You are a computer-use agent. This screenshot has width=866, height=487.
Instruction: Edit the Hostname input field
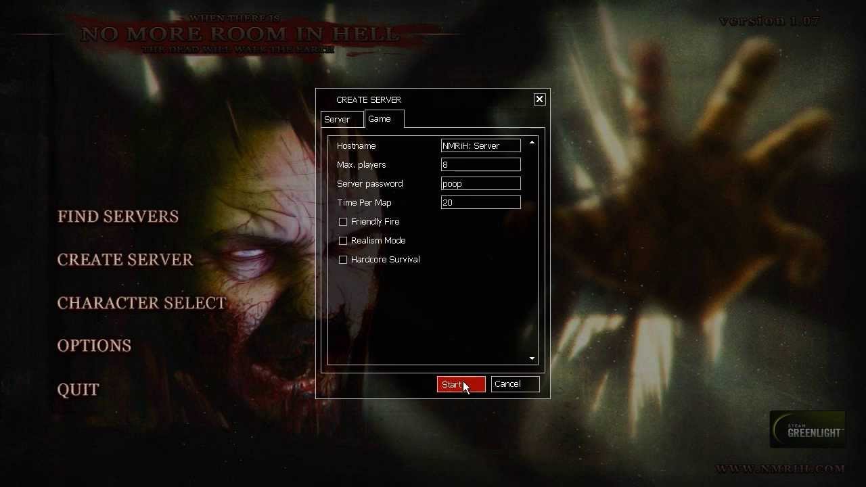pos(480,145)
